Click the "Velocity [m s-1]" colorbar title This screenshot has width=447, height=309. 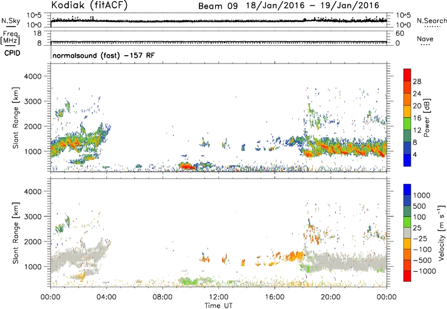pyautogui.click(x=441, y=233)
